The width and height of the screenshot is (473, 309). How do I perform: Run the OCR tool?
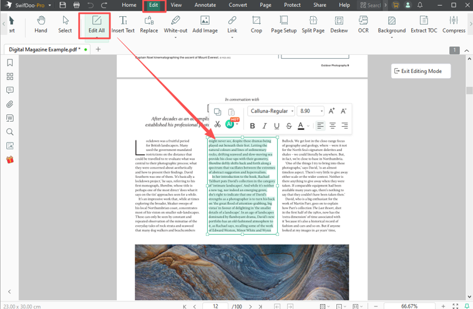[363, 25]
